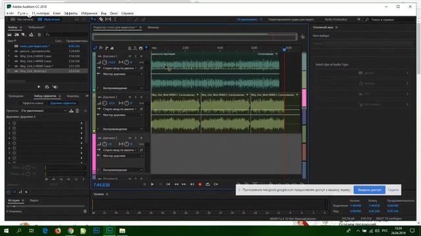Show Inputs/Outputs view in track header toolbar
The height and width of the screenshot is (236, 421).
(95, 48)
